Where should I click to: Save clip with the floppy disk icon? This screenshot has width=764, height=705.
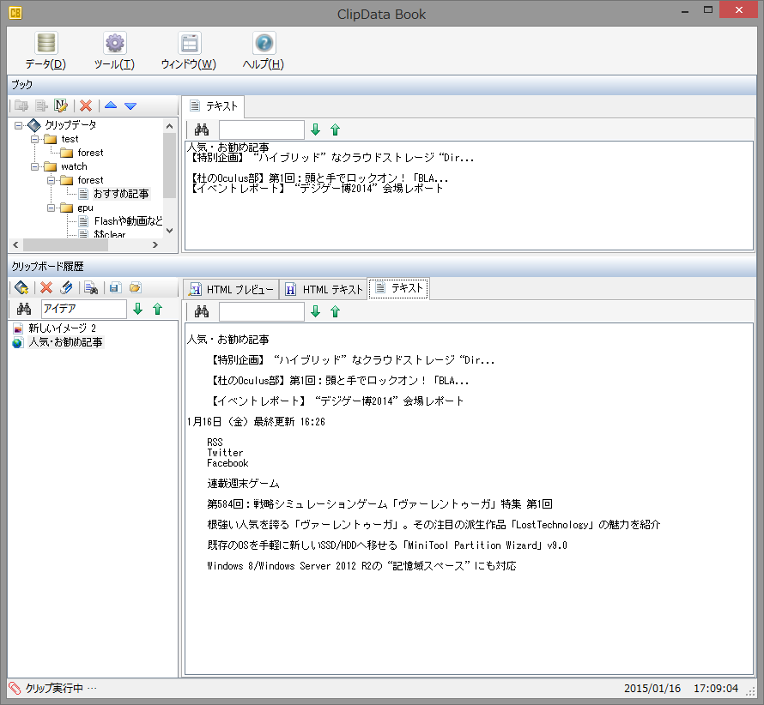click(x=116, y=287)
